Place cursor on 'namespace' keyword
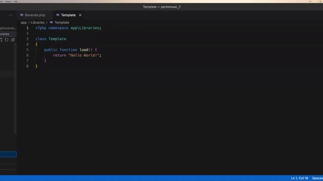The width and height of the screenshot is (323, 181). click(x=59, y=28)
